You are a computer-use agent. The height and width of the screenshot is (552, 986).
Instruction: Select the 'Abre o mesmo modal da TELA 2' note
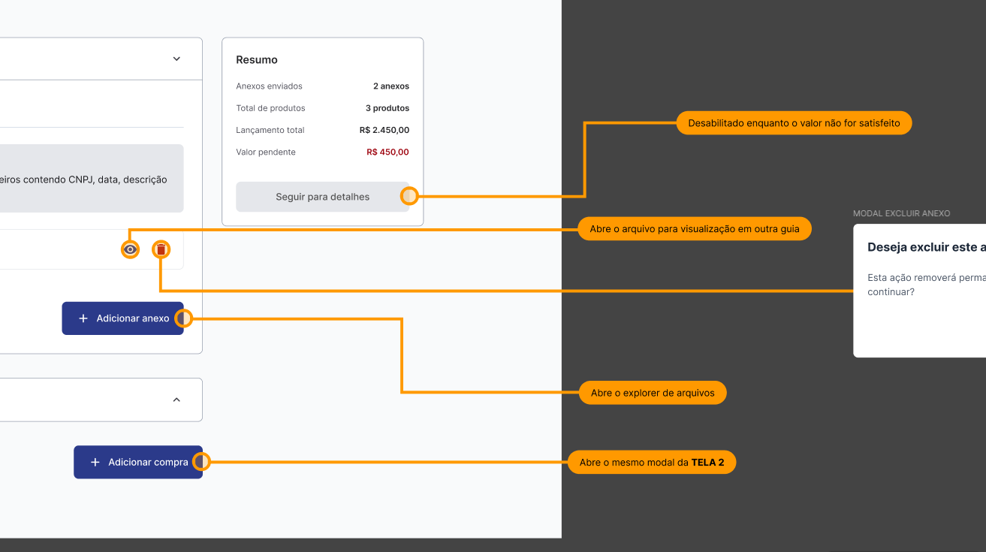pyautogui.click(x=652, y=463)
